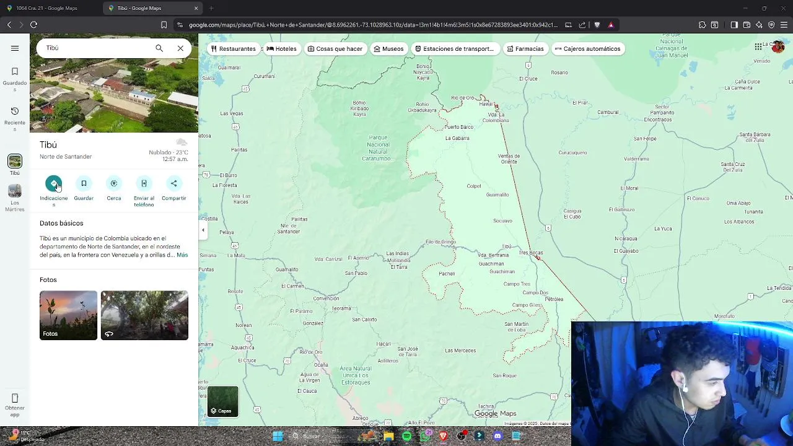Clear the Tibú search with the X icon
Screen dimensions: 793x446
(180, 48)
